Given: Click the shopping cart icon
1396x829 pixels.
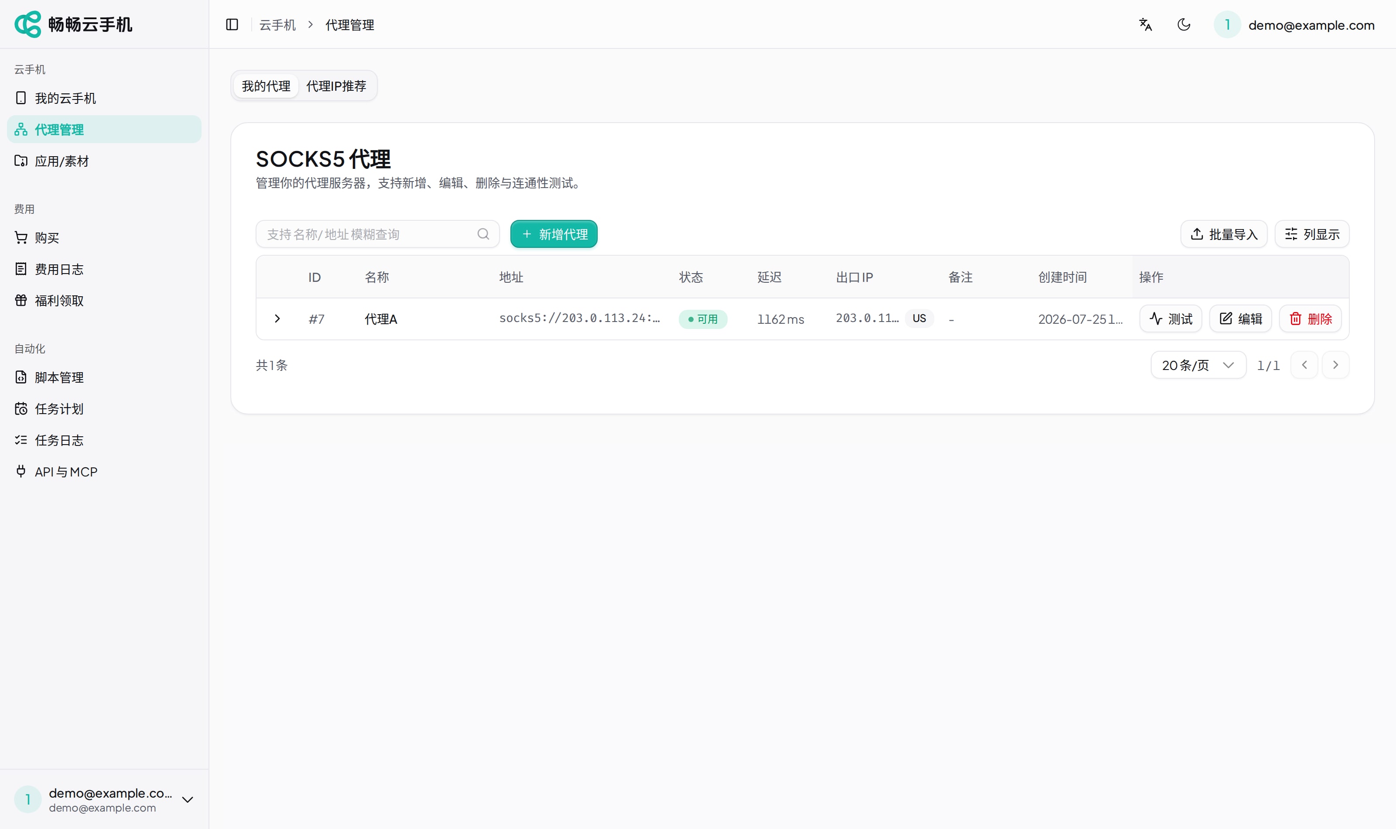Looking at the screenshot, I should 21,237.
